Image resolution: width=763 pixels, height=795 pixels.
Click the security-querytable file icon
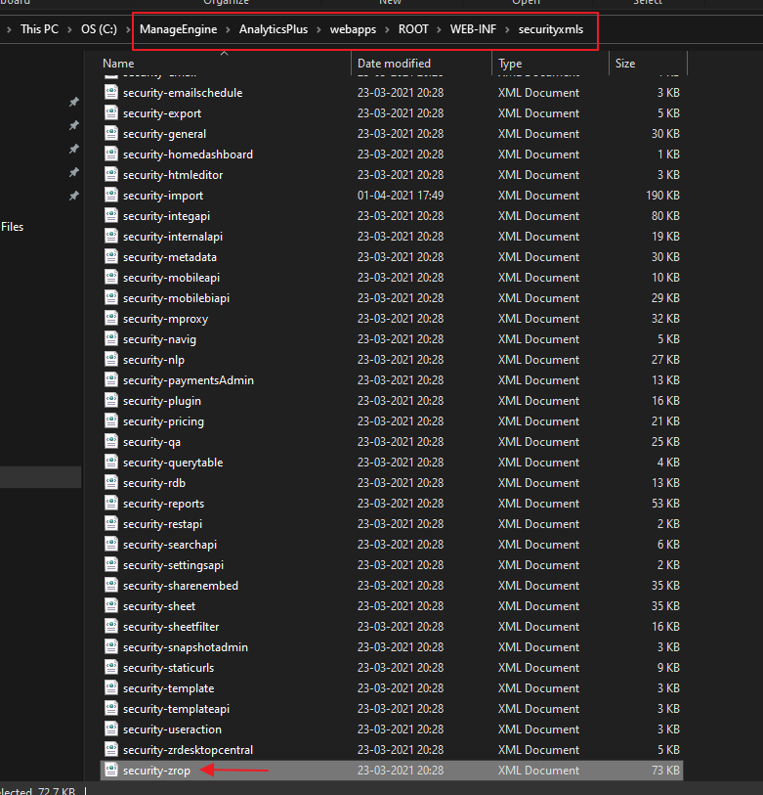(x=111, y=462)
